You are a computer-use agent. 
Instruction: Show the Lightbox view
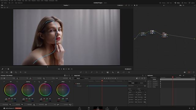click(192, 3)
